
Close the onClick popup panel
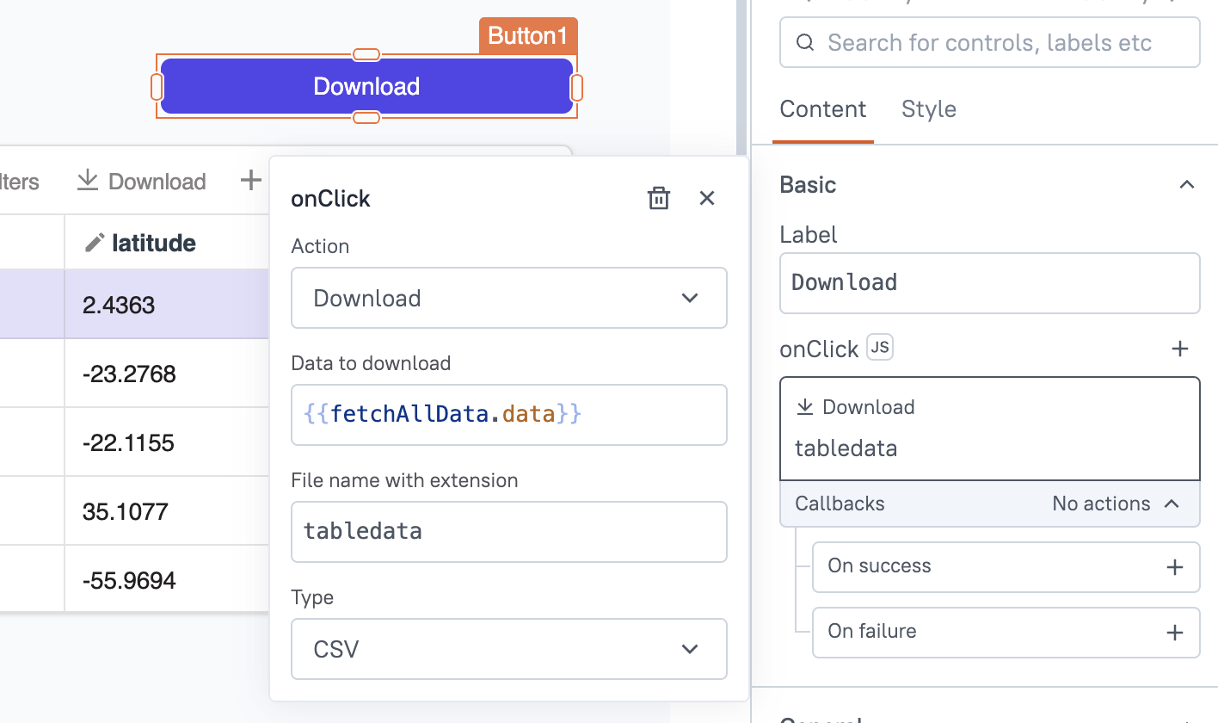tap(707, 199)
